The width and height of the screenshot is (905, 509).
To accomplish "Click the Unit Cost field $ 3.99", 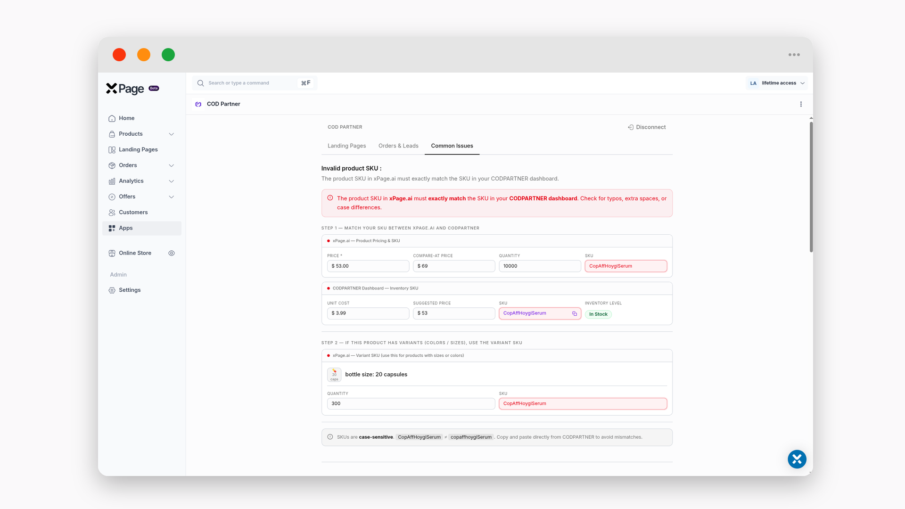I will pyautogui.click(x=368, y=313).
